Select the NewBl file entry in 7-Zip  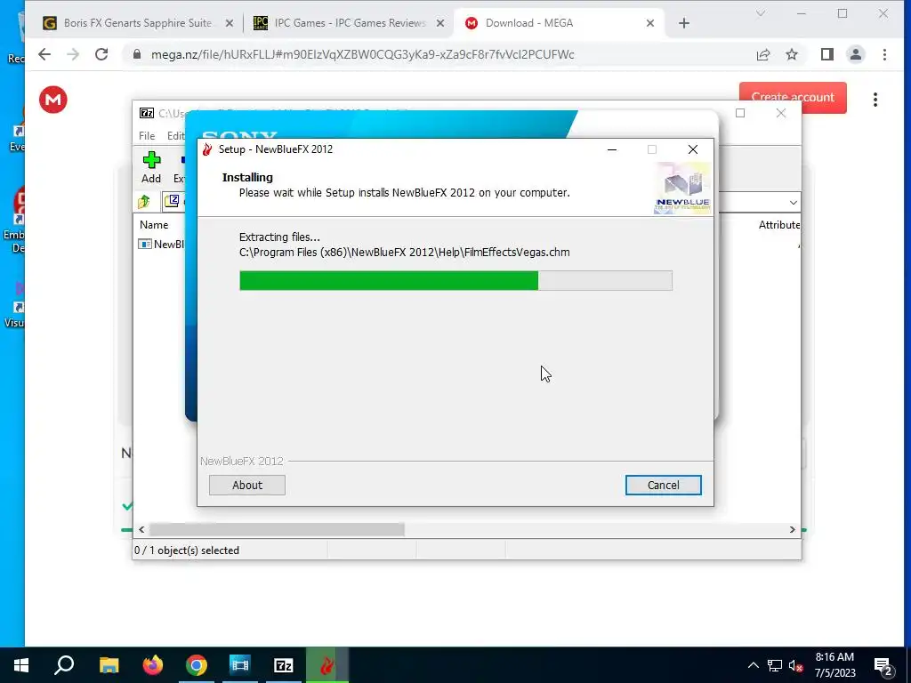click(162, 244)
